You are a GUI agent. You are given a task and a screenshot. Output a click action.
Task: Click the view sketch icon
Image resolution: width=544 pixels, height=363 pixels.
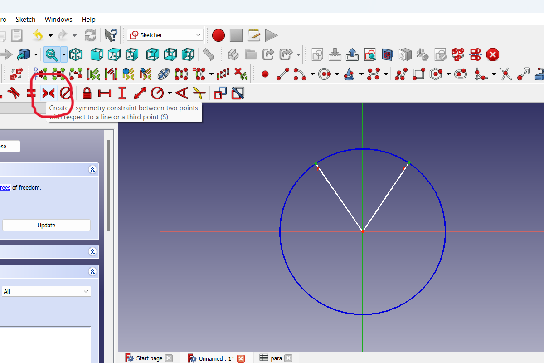click(x=370, y=55)
